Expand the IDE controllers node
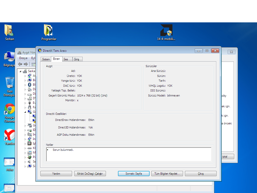 25,130
